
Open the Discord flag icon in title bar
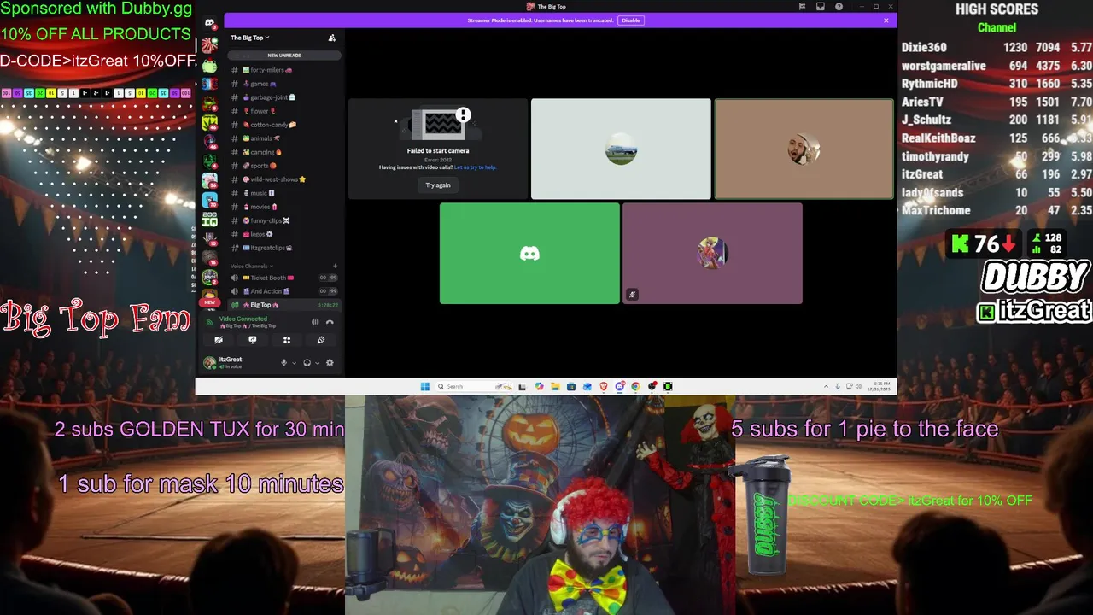[802, 6]
